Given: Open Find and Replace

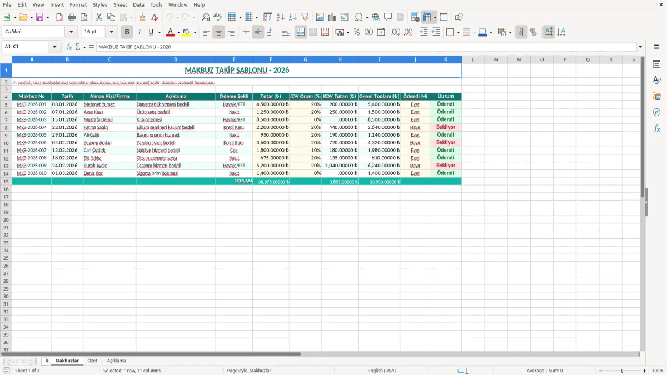Looking at the screenshot, I should coord(206,17).
